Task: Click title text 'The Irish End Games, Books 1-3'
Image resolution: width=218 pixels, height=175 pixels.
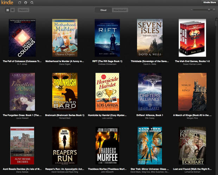Action: pos(192,61)
